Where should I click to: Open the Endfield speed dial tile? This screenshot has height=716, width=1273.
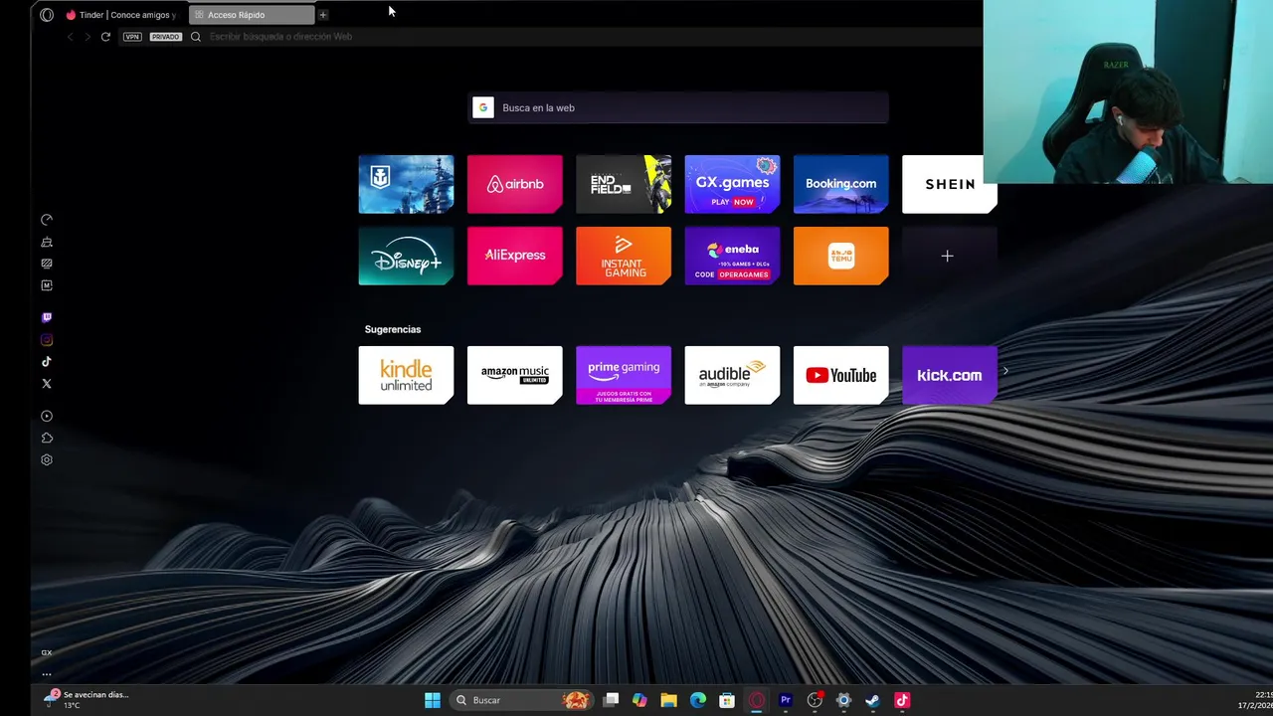pyautogui.click(x=624, y=184)
